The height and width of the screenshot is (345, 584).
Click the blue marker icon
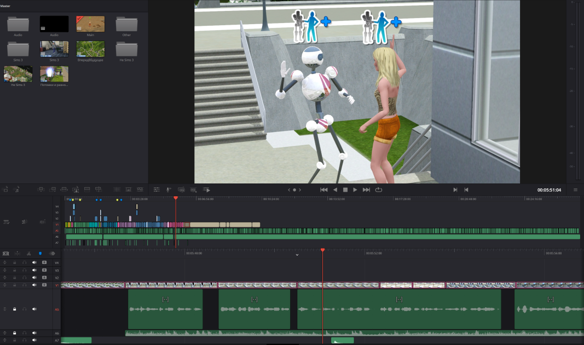(x=40, y=254)
